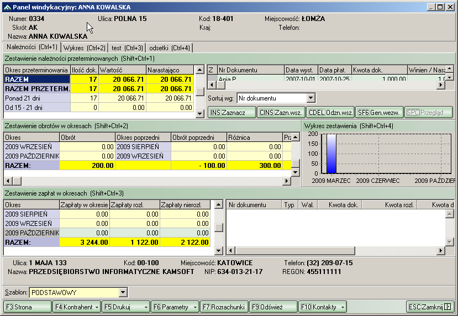This screenshot has width=458, height=316.
Task: Select the Ponad 21 dni row
Action: 36,98
